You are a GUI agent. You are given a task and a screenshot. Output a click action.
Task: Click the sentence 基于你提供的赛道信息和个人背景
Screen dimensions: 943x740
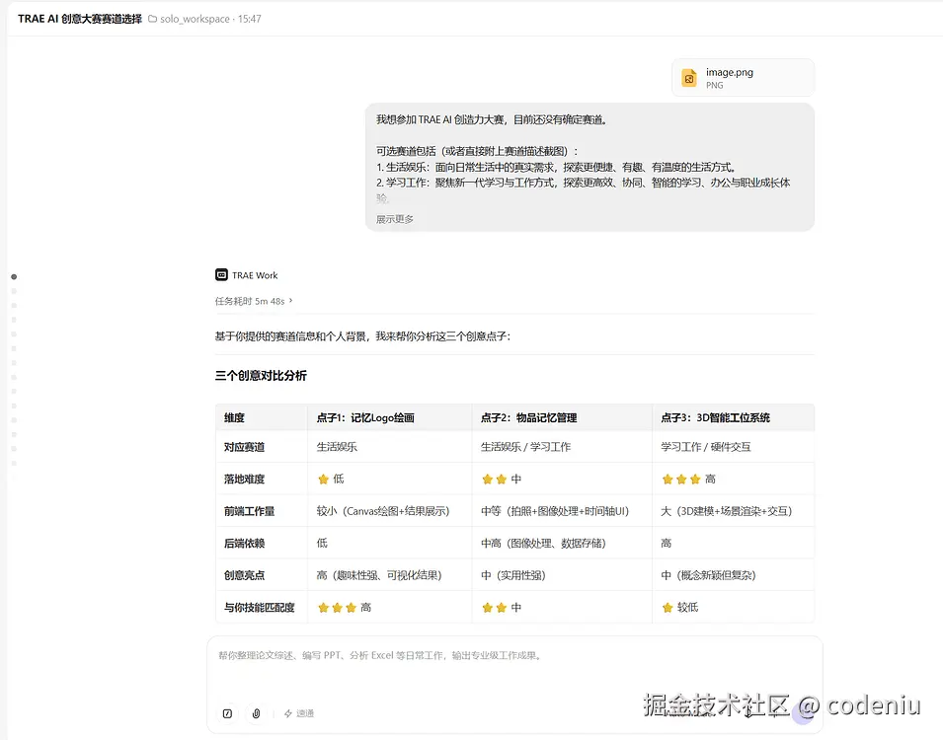362,336
